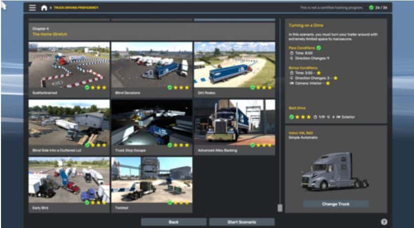Click the bonus Camera: Interior star icon
This screenshot has height=228, width=414.
pyautogui.click(x=328, y=83)
